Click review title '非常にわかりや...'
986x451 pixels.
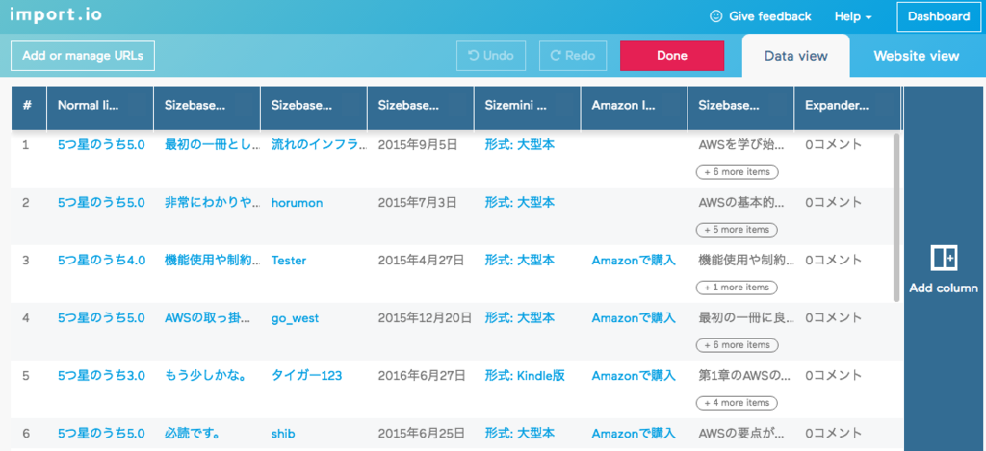[212, 203]
